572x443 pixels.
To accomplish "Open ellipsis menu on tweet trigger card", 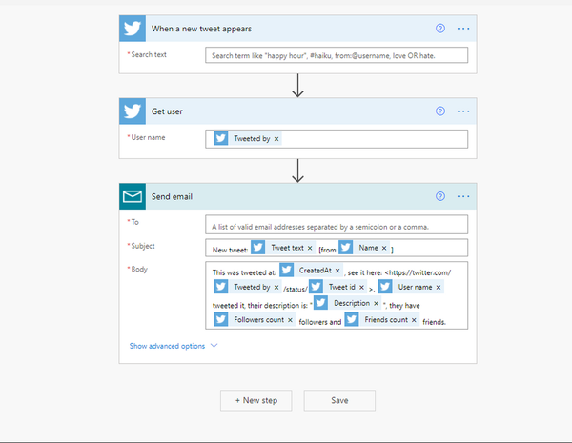I will click(463, 29).
